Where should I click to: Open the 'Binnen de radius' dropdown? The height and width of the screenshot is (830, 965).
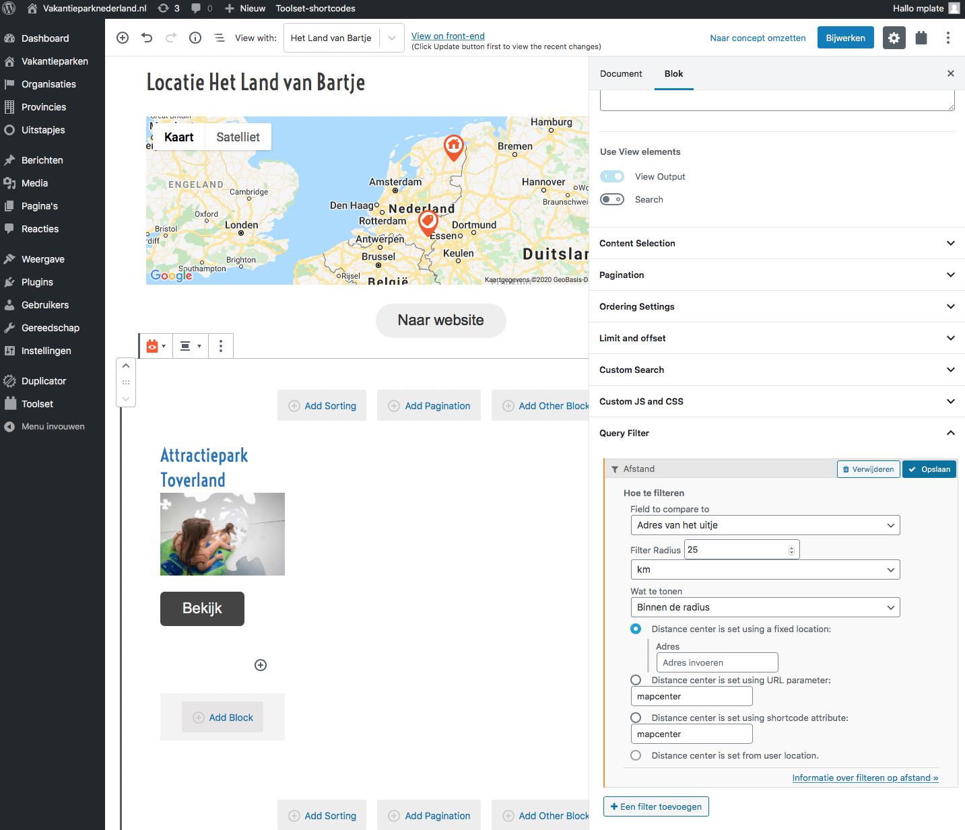tap(765, 607)
